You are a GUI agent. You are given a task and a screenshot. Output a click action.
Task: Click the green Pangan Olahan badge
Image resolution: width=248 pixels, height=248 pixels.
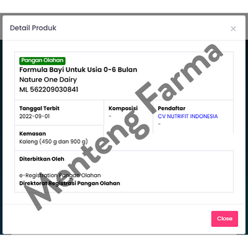pyautogui.click(x=42, y=60)
